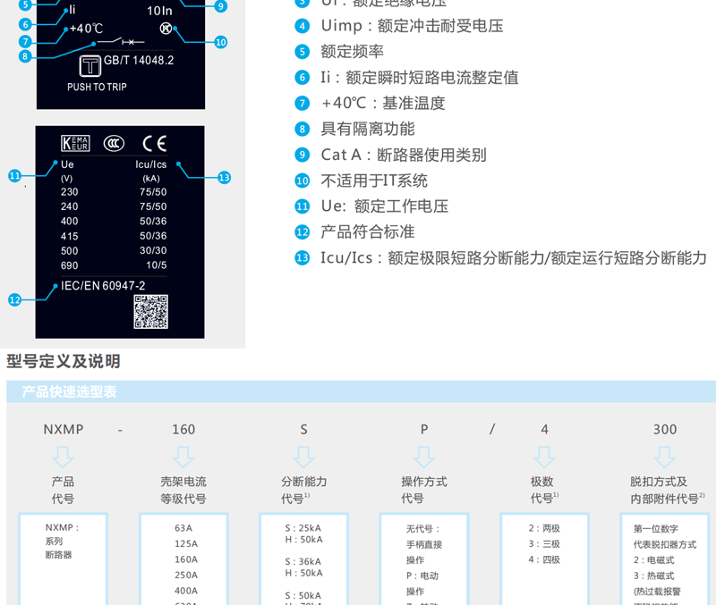Image resolution: width=716 pixels, height=605 pixels.
Task: Click callout circle 11 left of Ue
Action: 15,176
